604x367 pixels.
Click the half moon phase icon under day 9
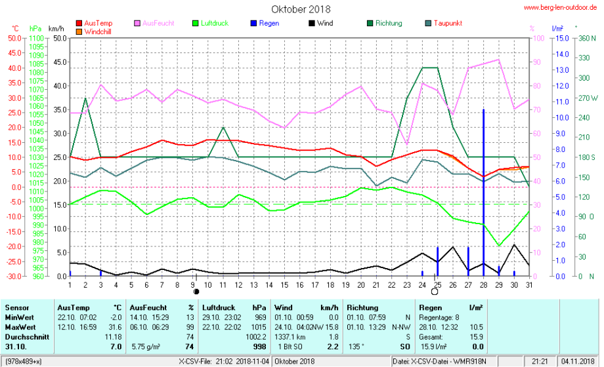pyautogui.click(x=196, y=292)
